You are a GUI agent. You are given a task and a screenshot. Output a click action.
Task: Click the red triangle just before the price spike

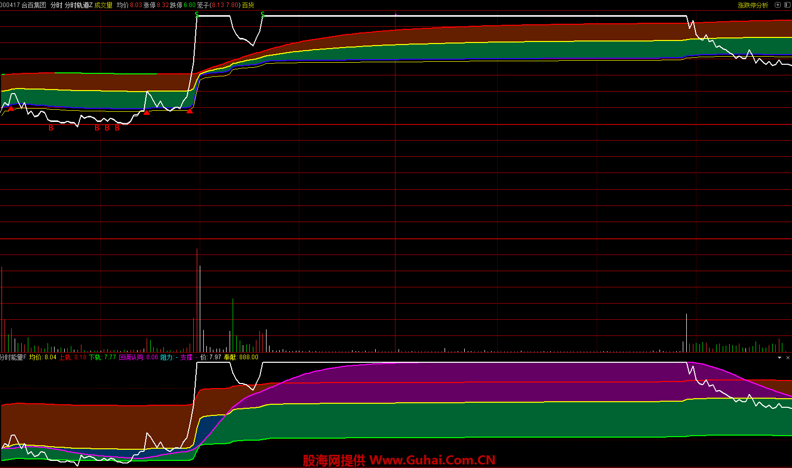190,110
